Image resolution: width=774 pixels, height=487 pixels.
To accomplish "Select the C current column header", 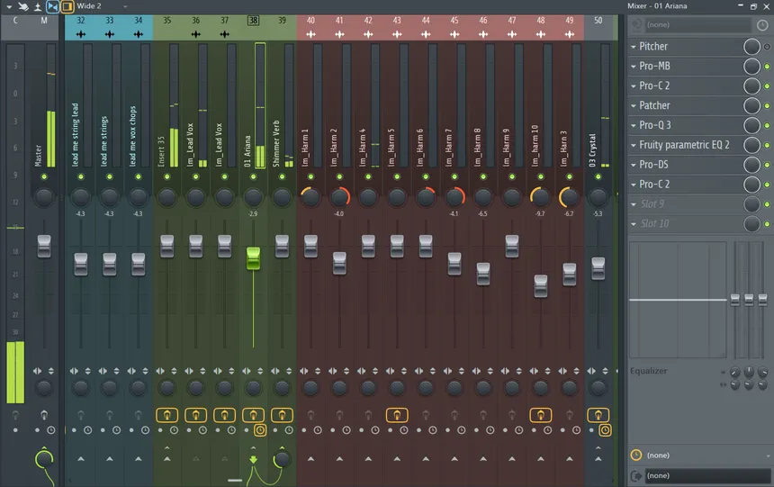I will [15, 20].
